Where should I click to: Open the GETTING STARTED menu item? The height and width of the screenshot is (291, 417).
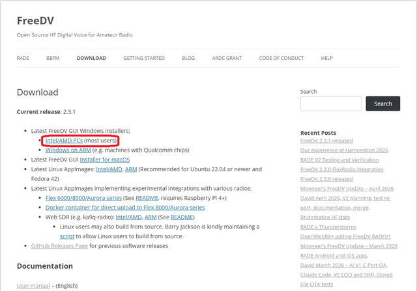(x=144, y=58)
